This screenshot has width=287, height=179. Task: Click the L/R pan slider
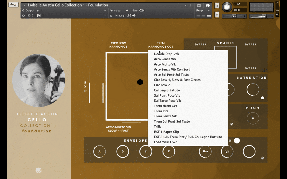[234, 16]
